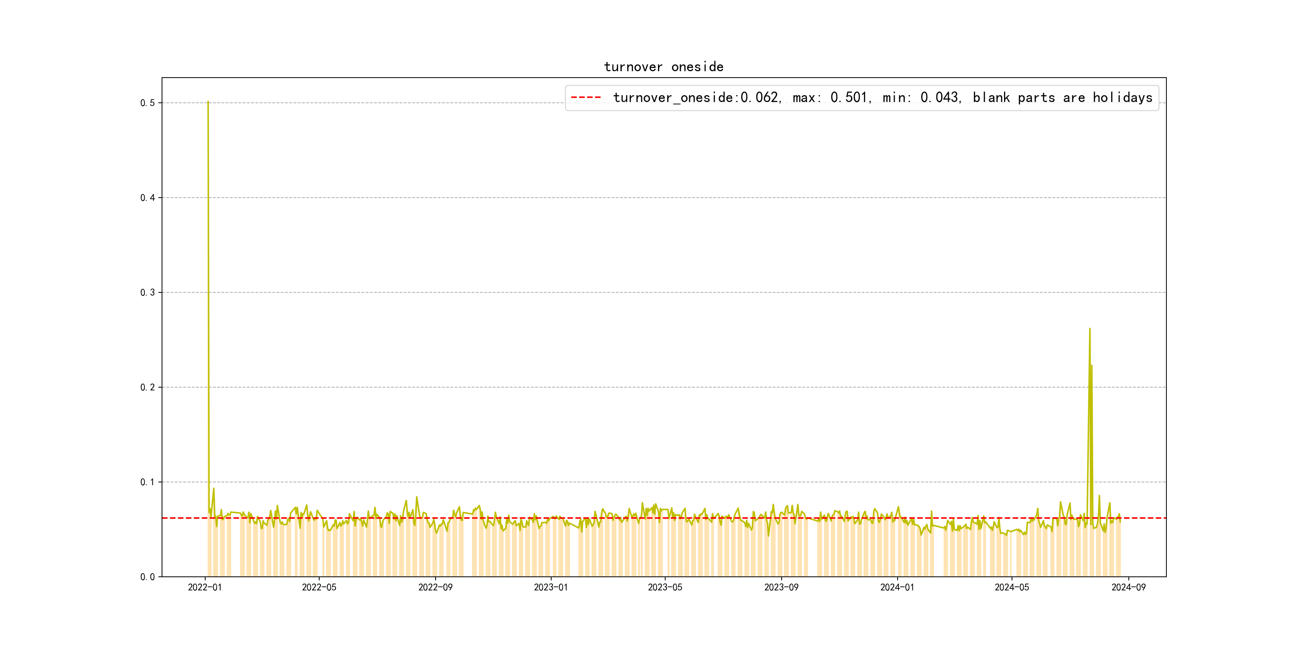Click the 2024-05 x-axis tick label
Viewport: 1296px width, 648px height.
1012,588
